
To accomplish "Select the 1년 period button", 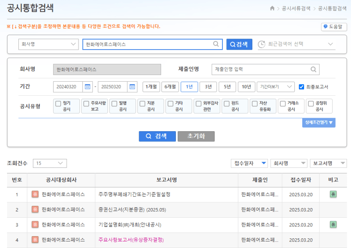I will (x=189, y=87).
